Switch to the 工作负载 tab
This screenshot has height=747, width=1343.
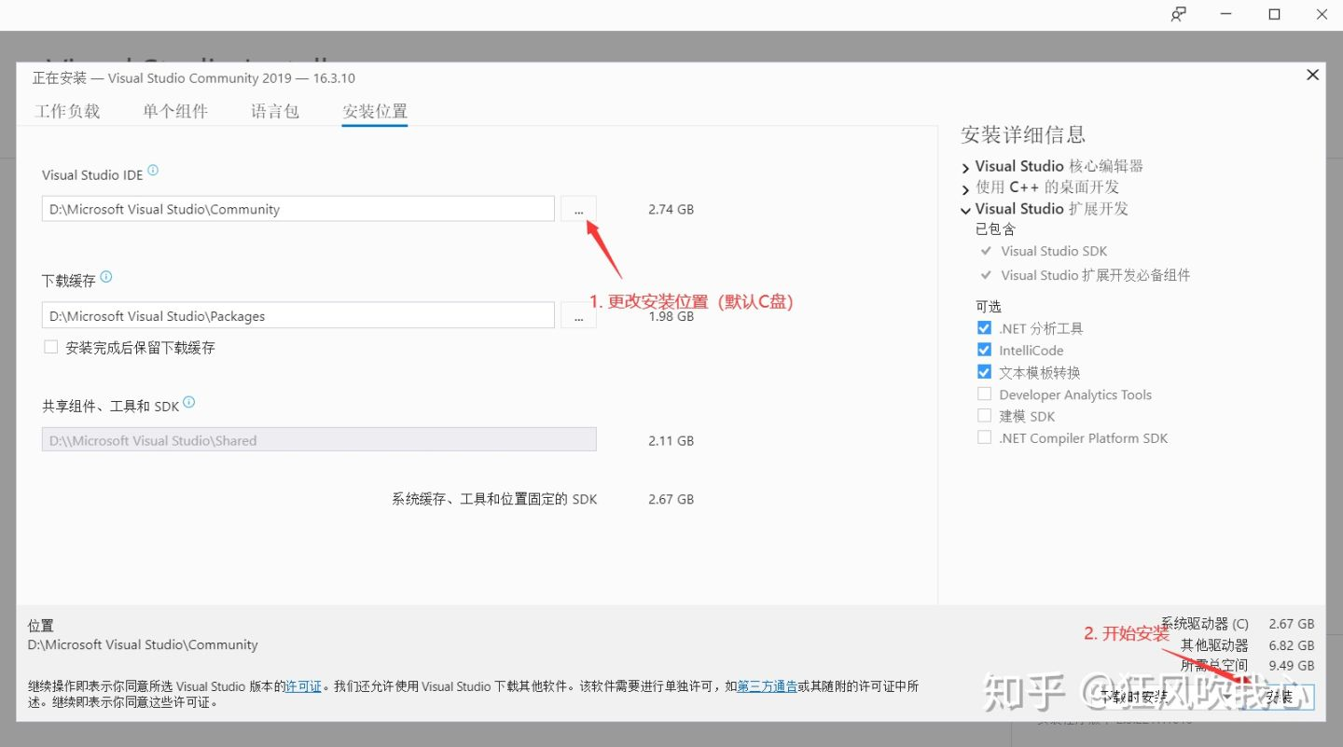67,110
